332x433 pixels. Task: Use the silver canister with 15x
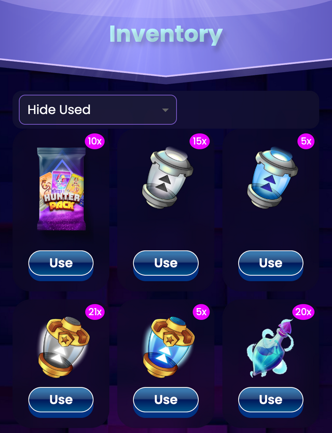tap(165, 263)
